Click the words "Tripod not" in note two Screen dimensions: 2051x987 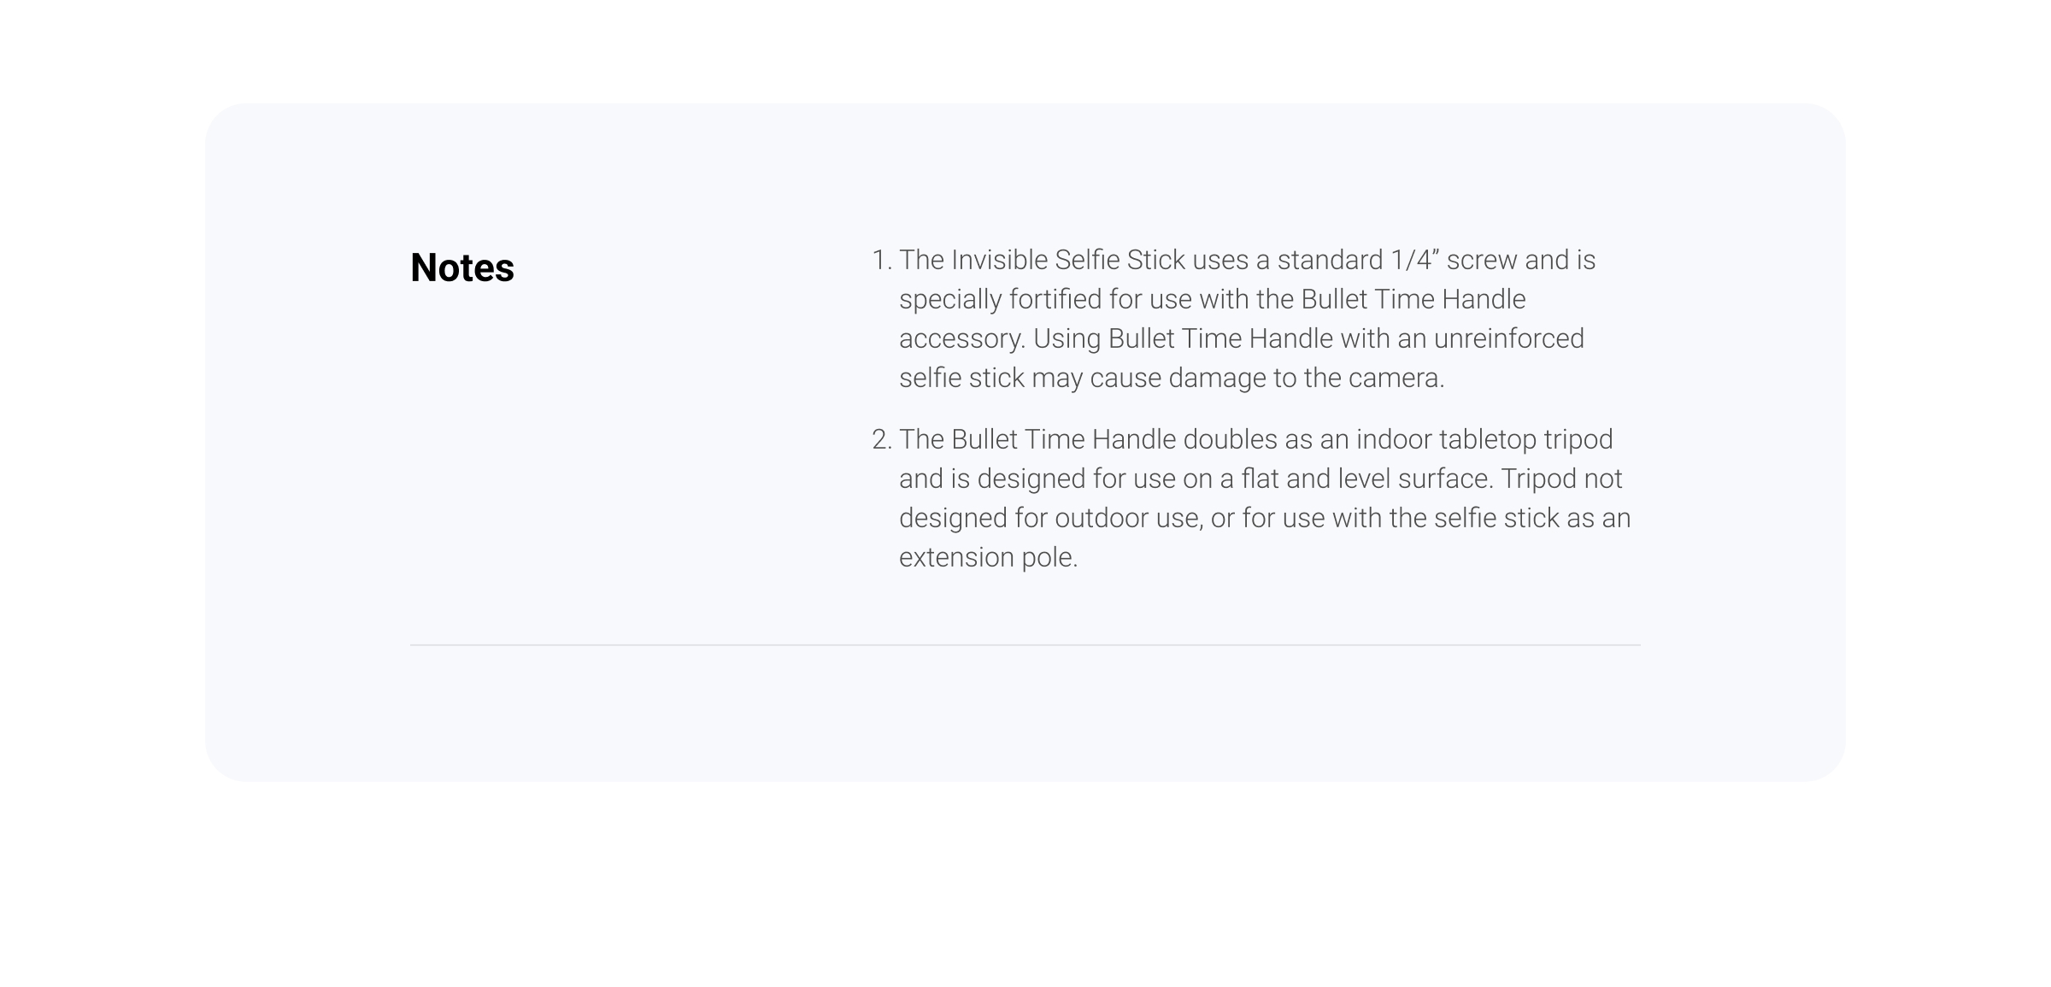click(x=1561, y=479)
